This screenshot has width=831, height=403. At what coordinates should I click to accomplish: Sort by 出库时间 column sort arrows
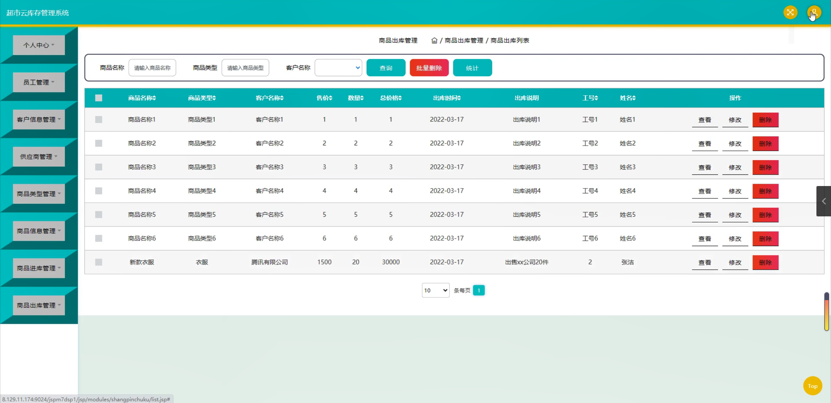459,98
